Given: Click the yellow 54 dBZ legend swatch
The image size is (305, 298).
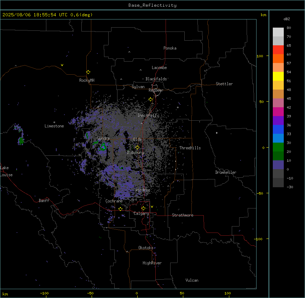Looking at the screenshot, I should (x=278, y=76).
